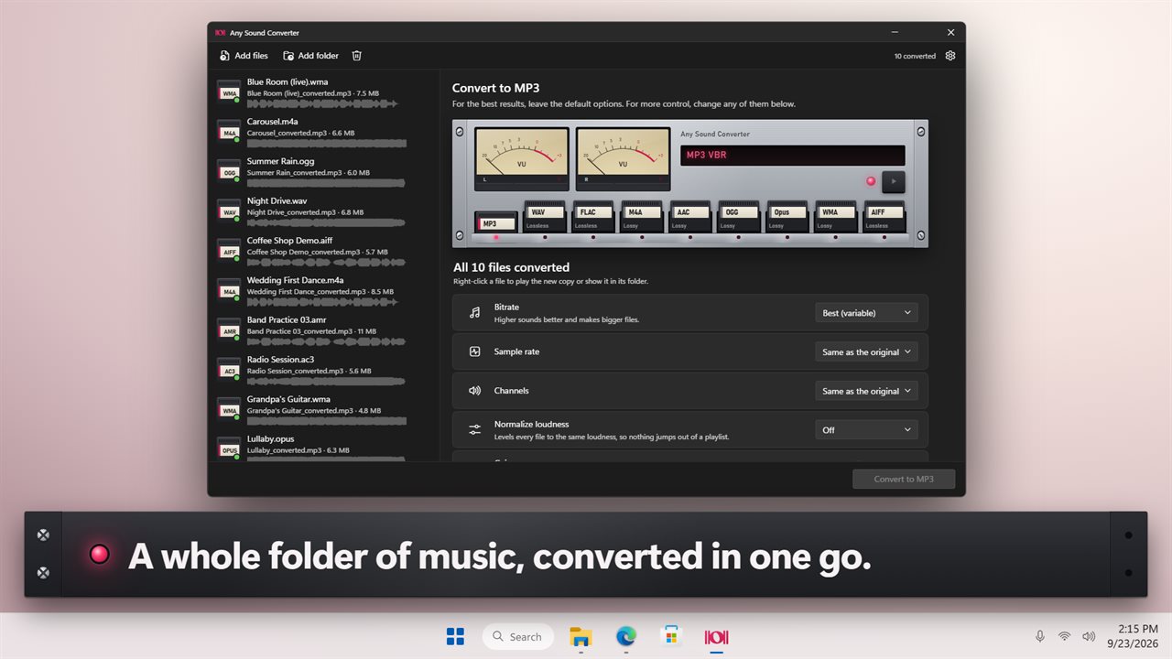The image size is (1172, 659).
Task: Open settings via the gear icon
Action: pos(950,56)
